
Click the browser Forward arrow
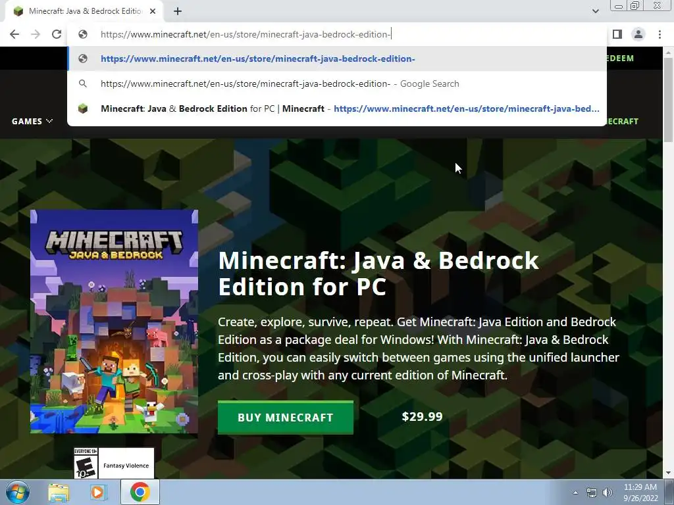coord(36,34)
